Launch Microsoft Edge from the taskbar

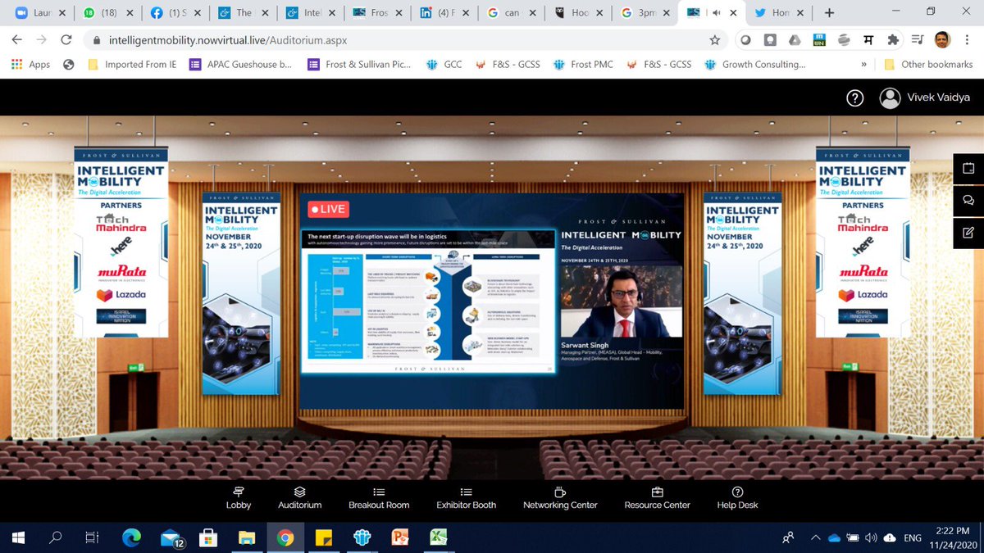131,537
